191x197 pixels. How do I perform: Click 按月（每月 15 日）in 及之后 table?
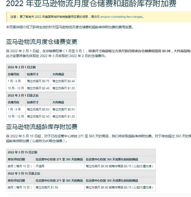(x=20, y=188)
